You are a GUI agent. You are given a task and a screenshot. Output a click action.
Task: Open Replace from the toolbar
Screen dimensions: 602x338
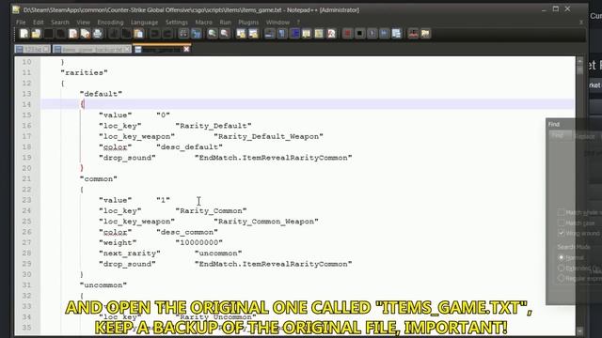197,34
